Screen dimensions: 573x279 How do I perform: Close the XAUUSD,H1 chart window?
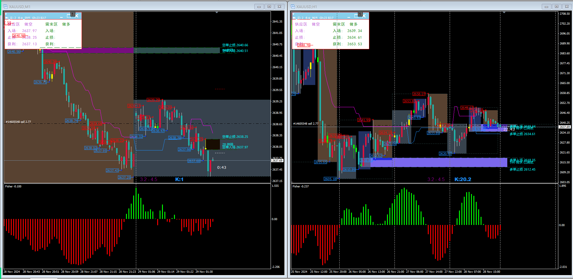tap(567, 7)
